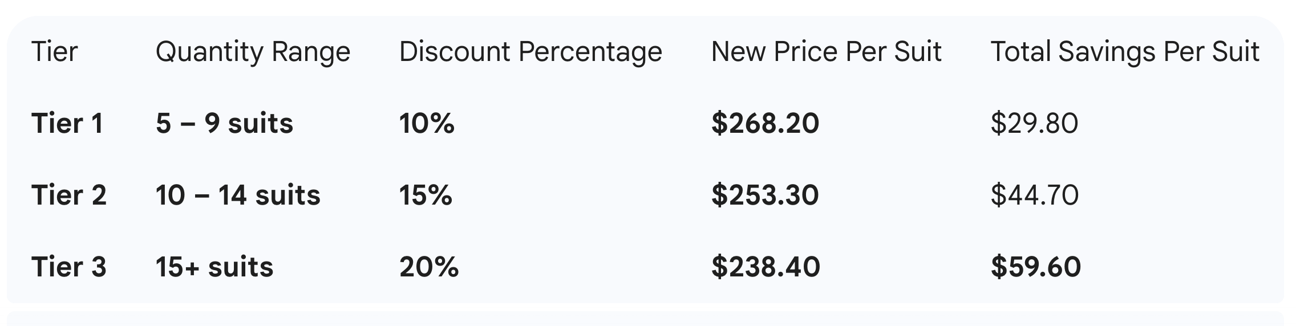Screen dimensions: 1296x326
Task: Click the 15% discount cell
Action: point(426,195)
